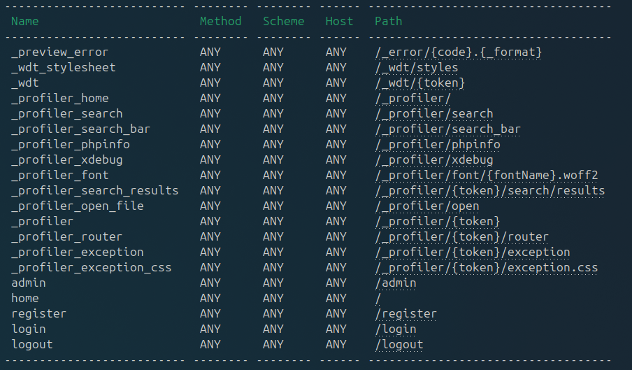
Task: Click the /_profiler/{token}/router path link
Action: (x=461, y=237)
